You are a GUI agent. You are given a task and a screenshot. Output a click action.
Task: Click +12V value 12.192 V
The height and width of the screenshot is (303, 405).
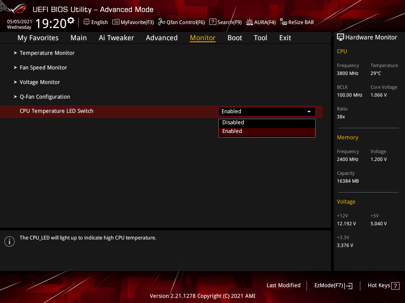(x=346, y=224)
